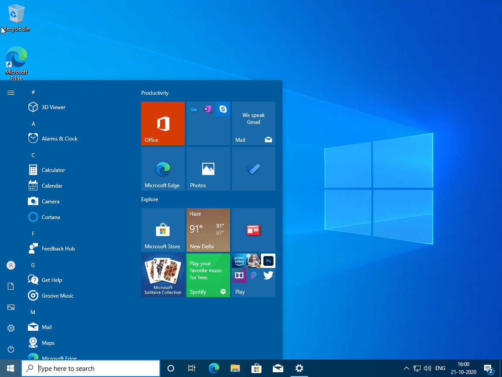Click the volume tray icon
Screen dimensions: 502x377
[427, 368]
